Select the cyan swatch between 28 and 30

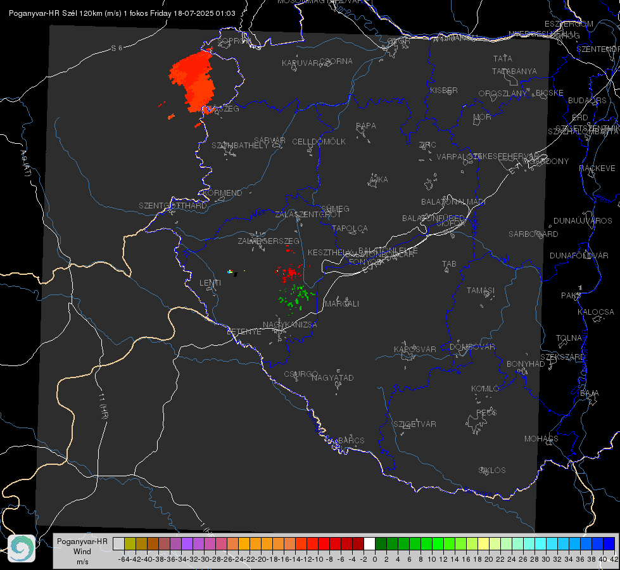point(540,543)
